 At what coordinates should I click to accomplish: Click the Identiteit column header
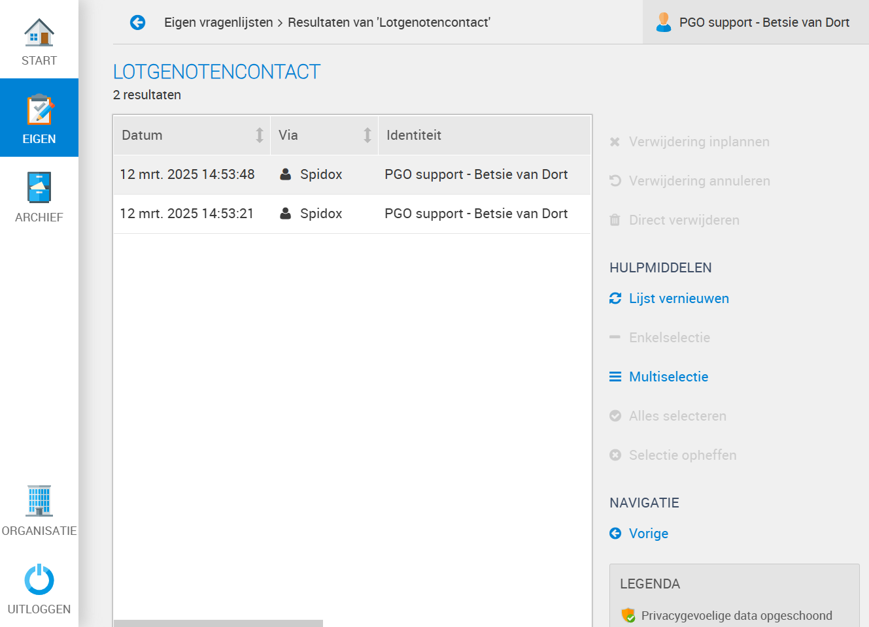[x=485, y=135]
